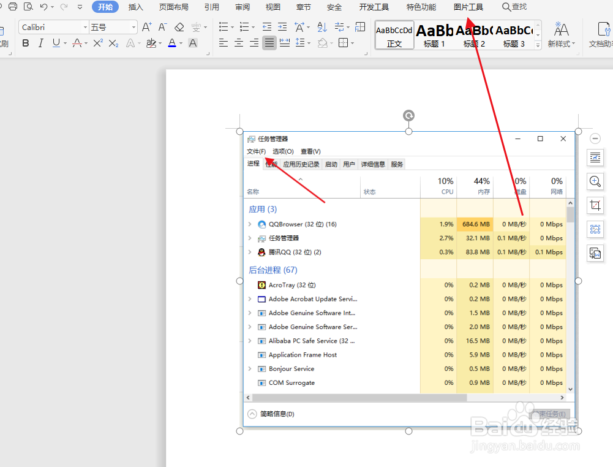Insert a bulleted list
Image resolution: width=613 pixels, height=467 pixels.
(x=224, y=27)
